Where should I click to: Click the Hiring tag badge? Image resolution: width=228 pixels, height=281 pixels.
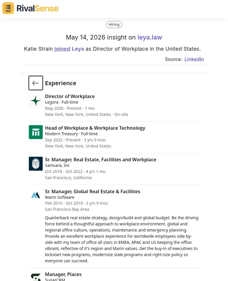pyautogui.click(x=114, y=25)
